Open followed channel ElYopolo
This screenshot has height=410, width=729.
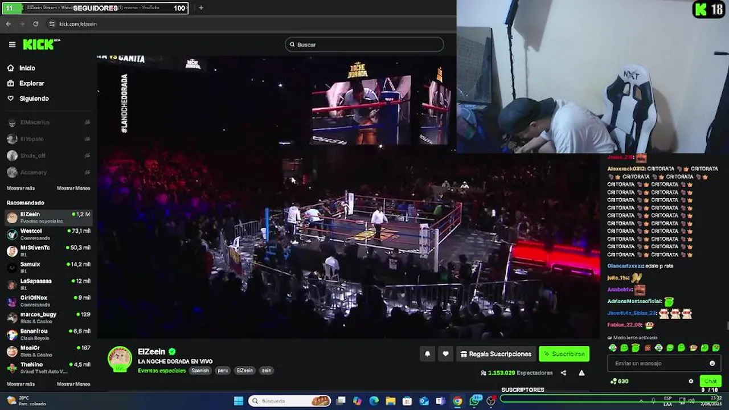pyautogui.click(x=48, y=139)
